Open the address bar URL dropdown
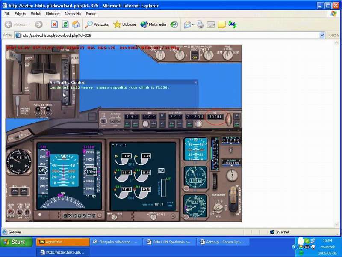342x257 pixels. click(x=322, y=35)
